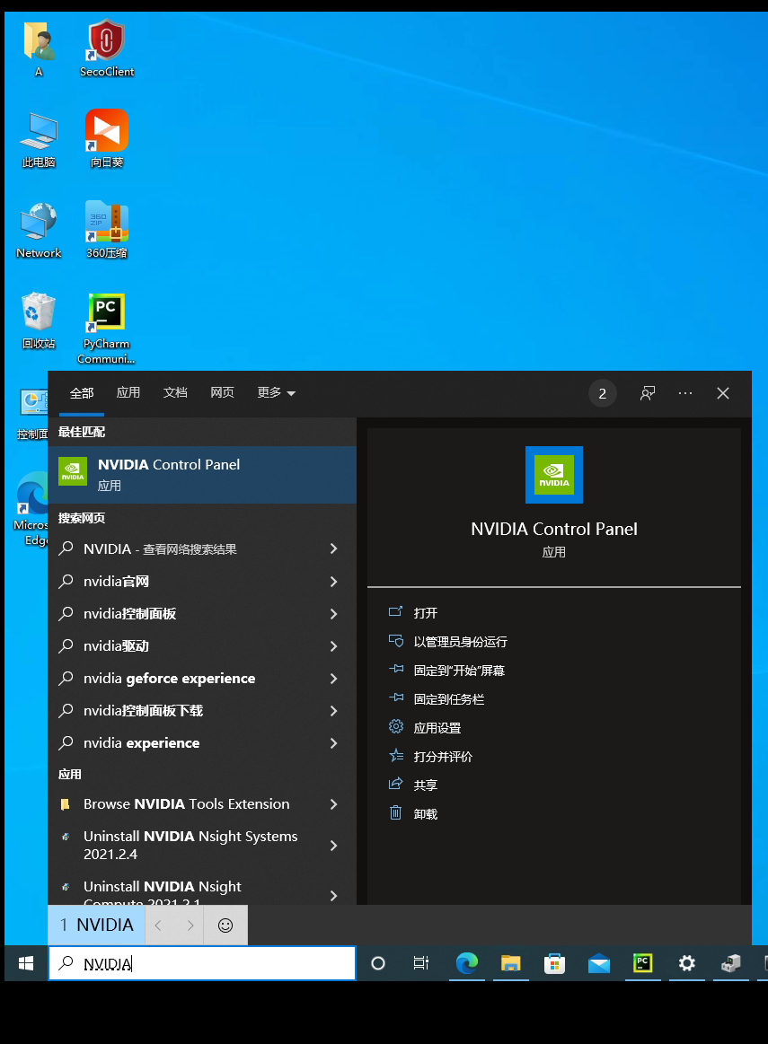Screen dimensions: 768x1044
Task: Open the SecoClient desktop shortcut
Action: tap(107, 48)
